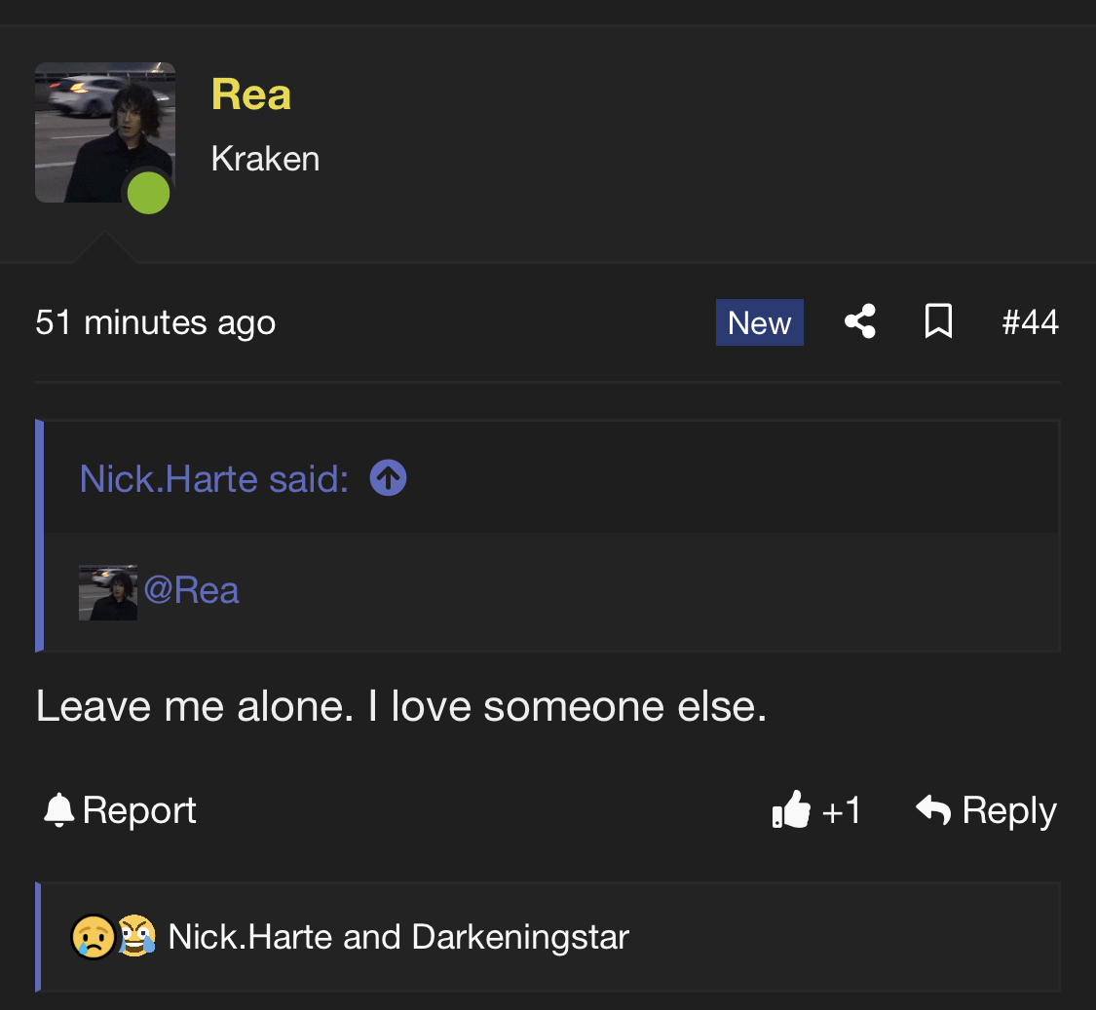Click the share post icon
1096x1010 pixels.
click(859, 321)
